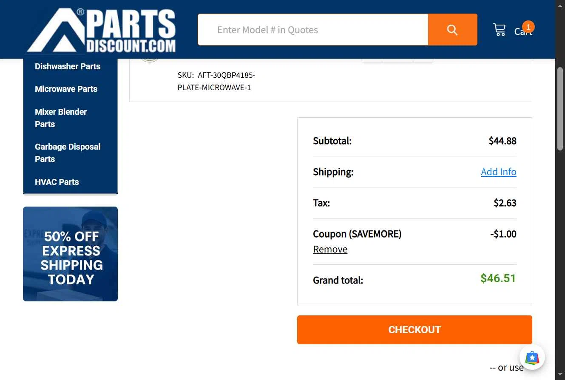Viewport: 565px width, 380px height.
Task: Remove the SAVEMORE coupon
Action: (x=330, y=250)
